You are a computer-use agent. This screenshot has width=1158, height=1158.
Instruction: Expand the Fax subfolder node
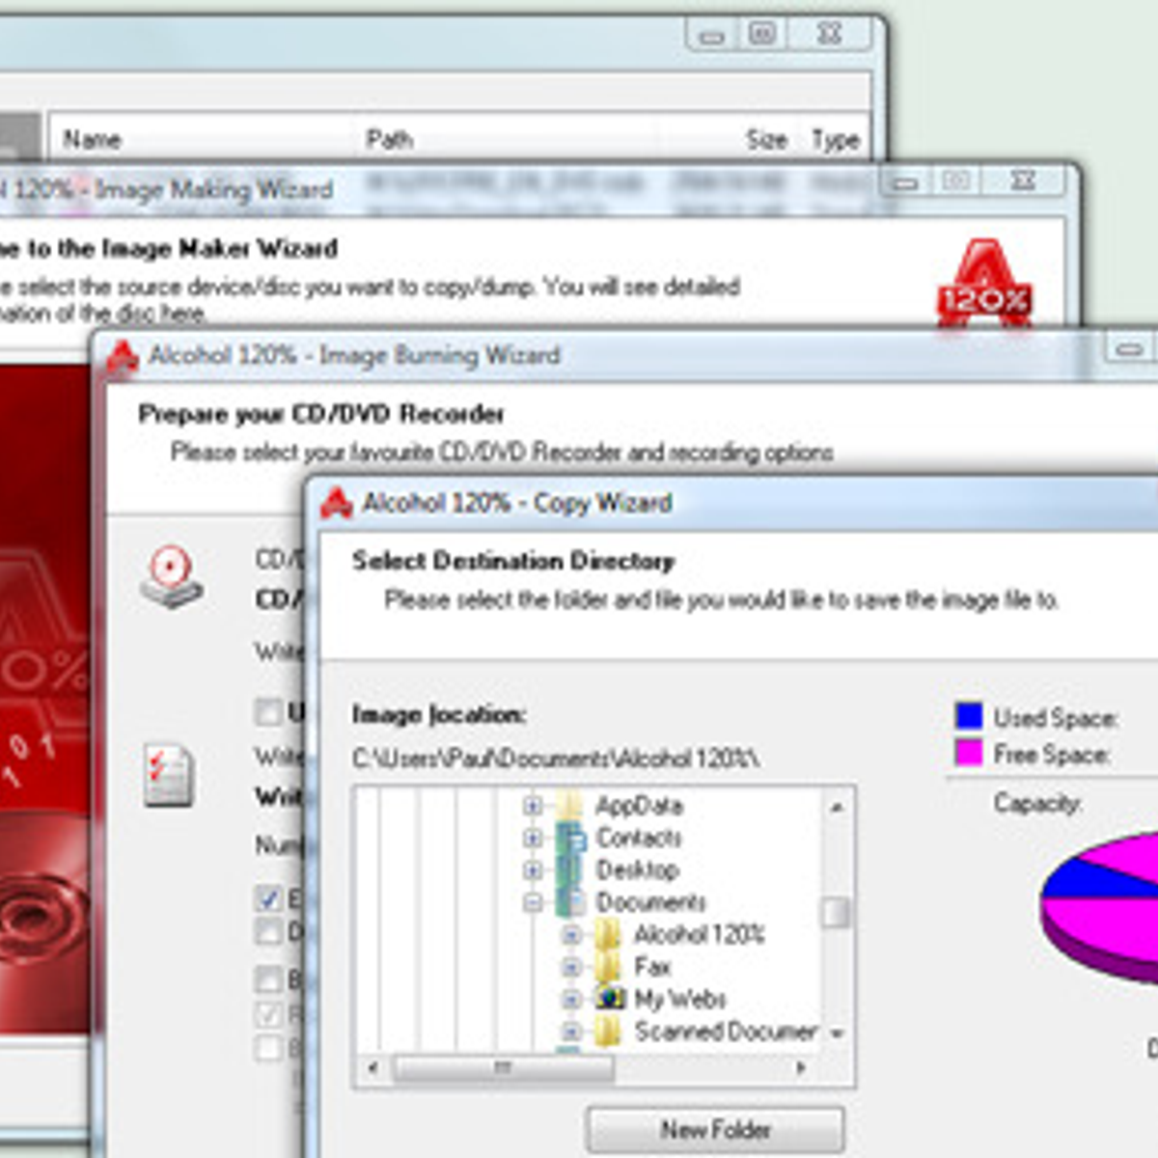coord(570,967)
